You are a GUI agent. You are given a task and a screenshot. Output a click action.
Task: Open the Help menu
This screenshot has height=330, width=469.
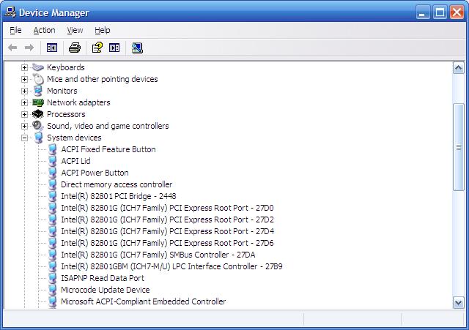point(103,30)
